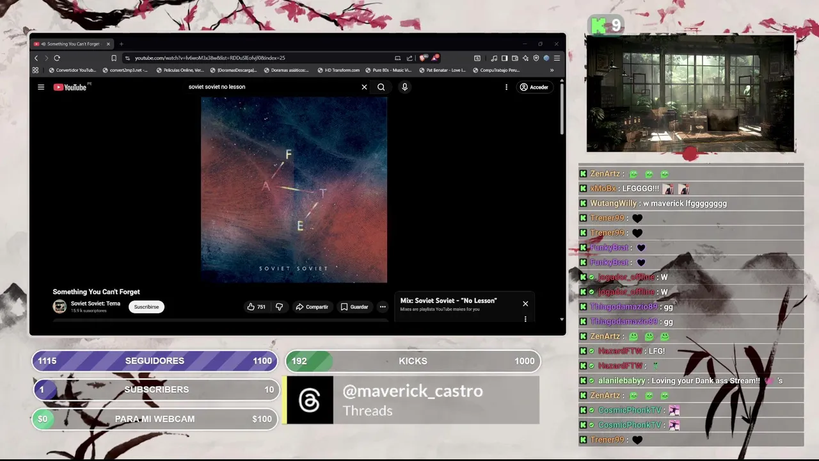Screen dimensions: 819x461
Task: Click the SEGUIDORES goal progress bar
Action: point(155,361)
